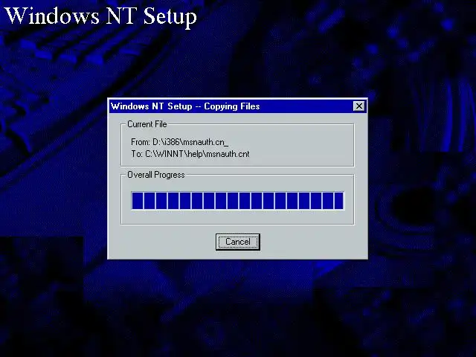Click the Overall Progress group label
The image size is (476, 357).
point(155,175)
